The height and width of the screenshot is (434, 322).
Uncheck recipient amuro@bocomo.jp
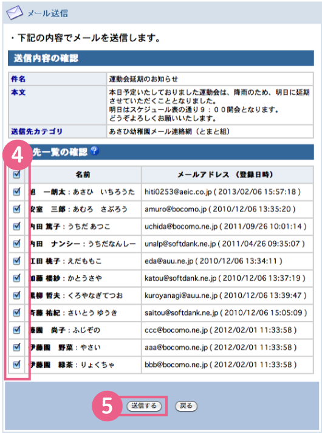point(17,208)
